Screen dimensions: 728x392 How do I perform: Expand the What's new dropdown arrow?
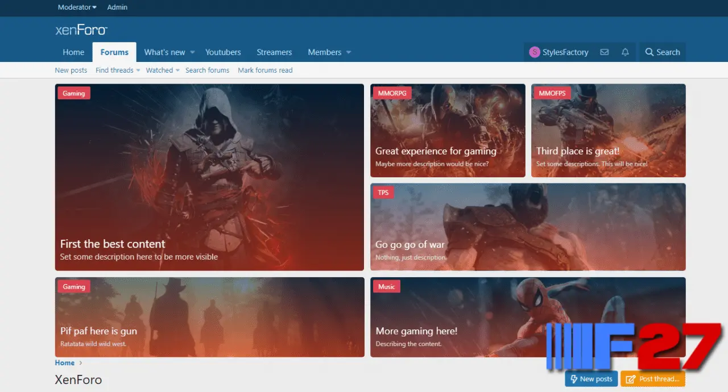192,52
